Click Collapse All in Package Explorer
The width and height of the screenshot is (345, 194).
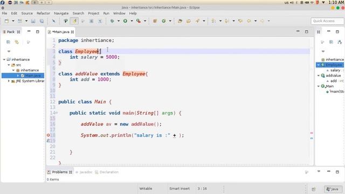pyautogui.click(x=8, y=42)
